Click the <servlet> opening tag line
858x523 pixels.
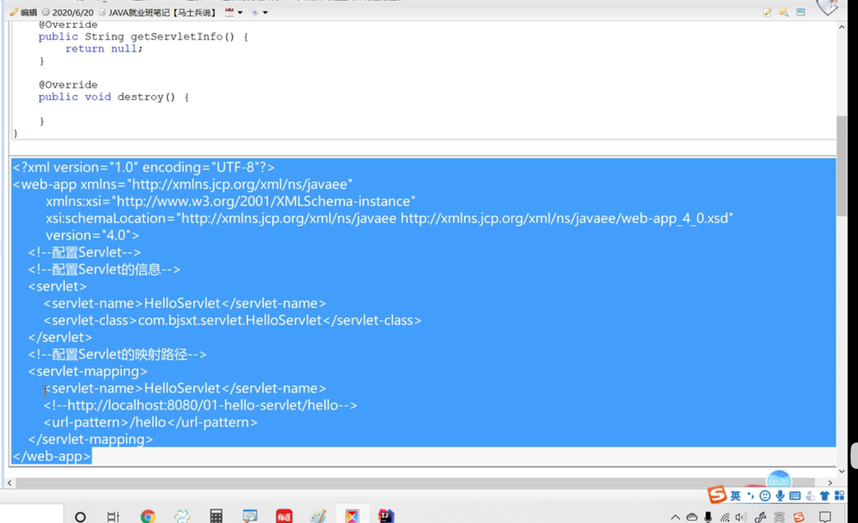coord(57,286)
